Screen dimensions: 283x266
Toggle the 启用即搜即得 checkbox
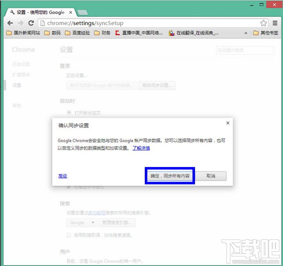pyautogui.click(x=69, y=235)
